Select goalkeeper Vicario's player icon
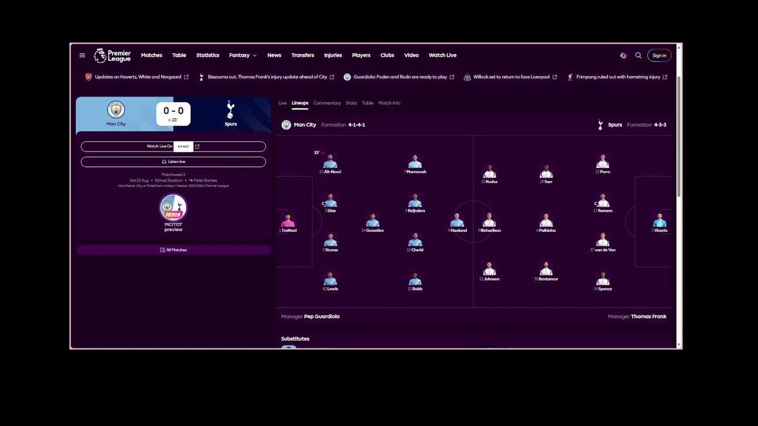758x426 pixels. pos(660,221)
